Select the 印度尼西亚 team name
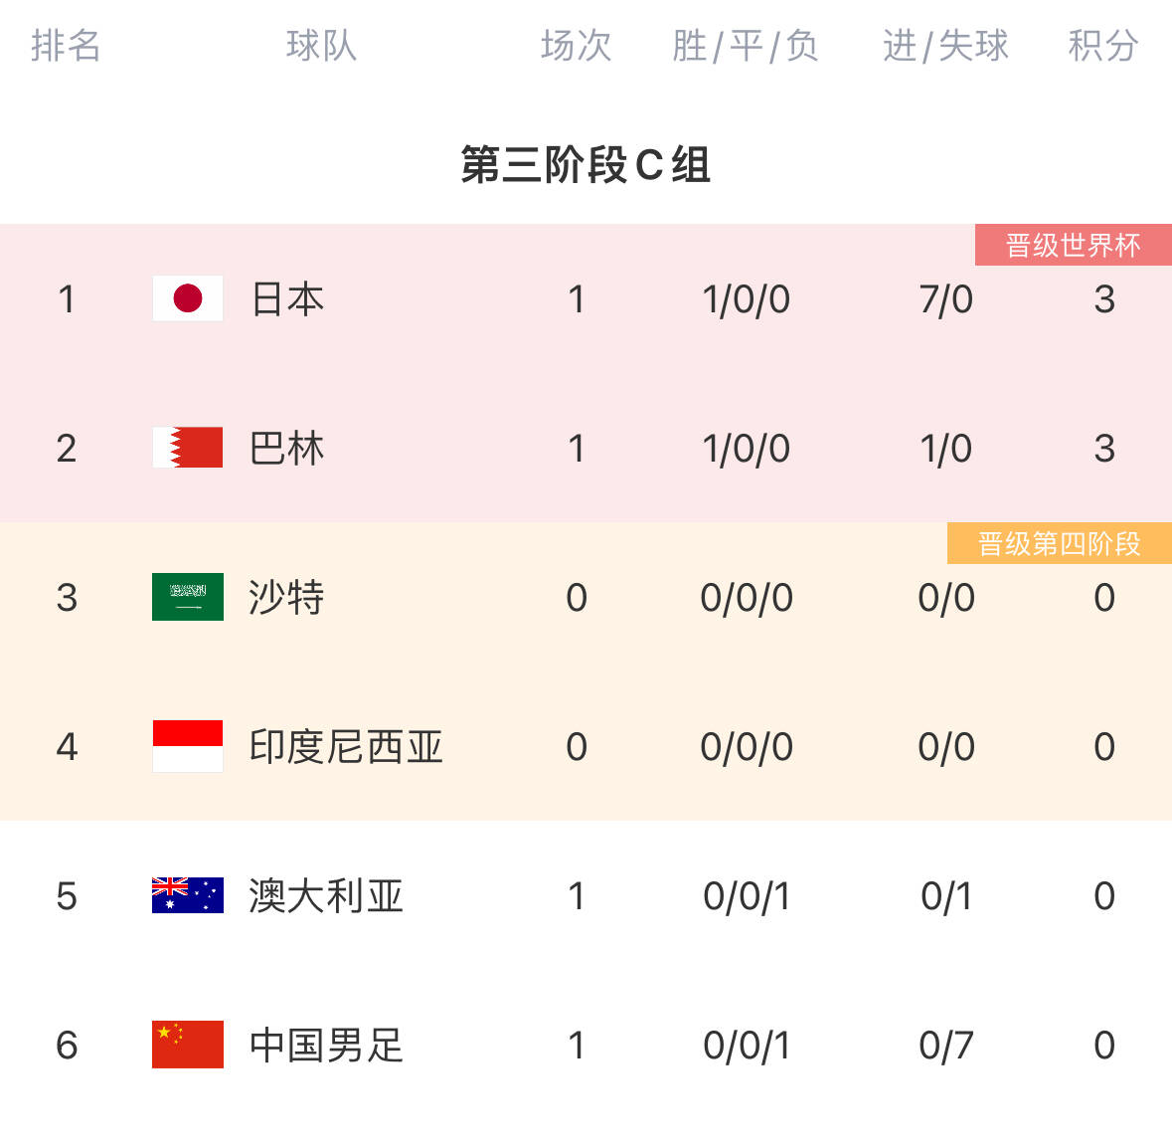This screenshot has height=1147, width=1172. 346,747
